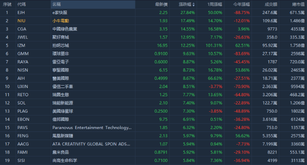Click IZM's latest price 16.95
The image size is (307, 165).
[163, 45]
